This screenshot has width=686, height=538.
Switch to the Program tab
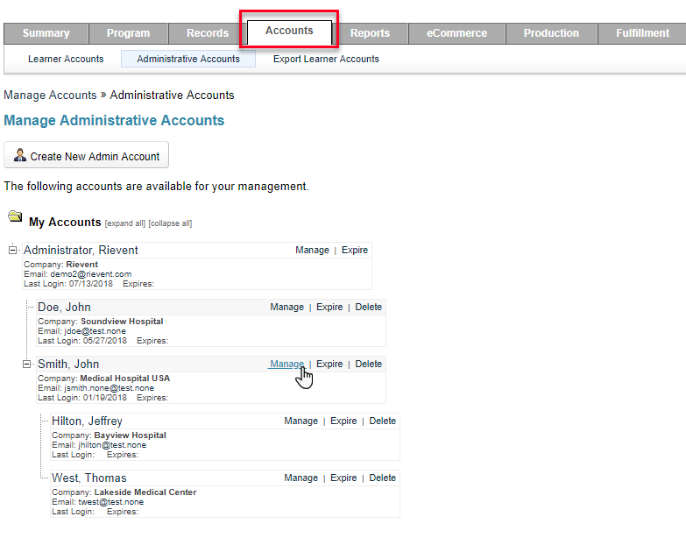[x=128, y=33]
